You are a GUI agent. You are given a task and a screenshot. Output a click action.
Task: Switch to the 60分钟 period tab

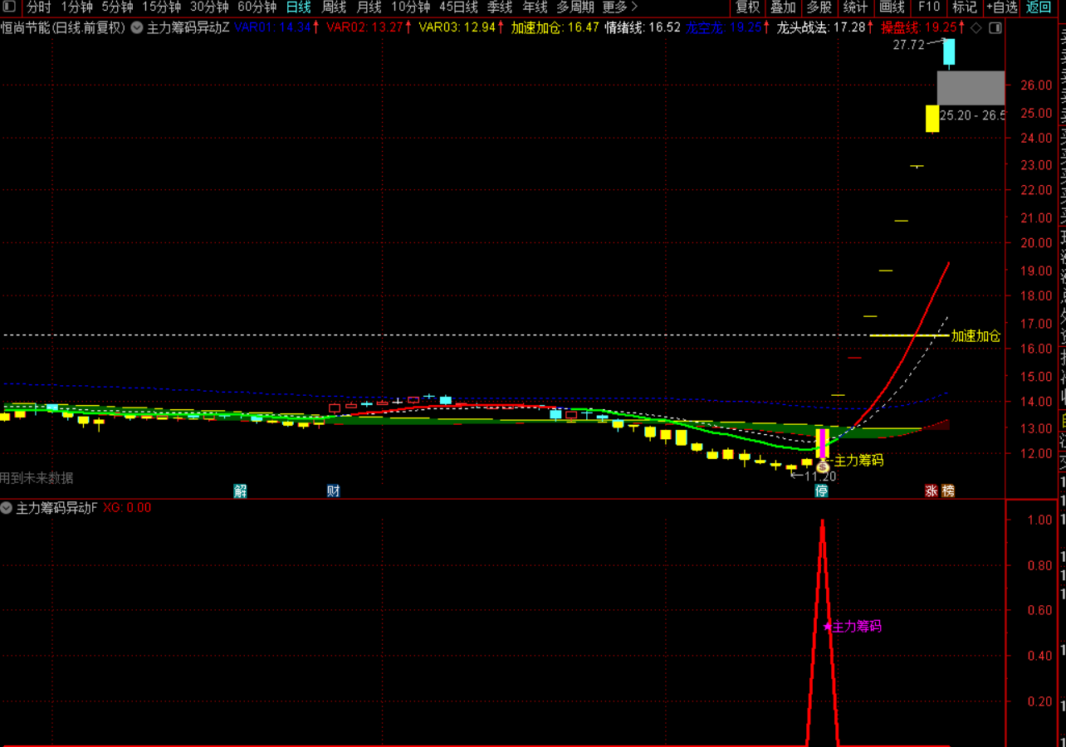257,7
